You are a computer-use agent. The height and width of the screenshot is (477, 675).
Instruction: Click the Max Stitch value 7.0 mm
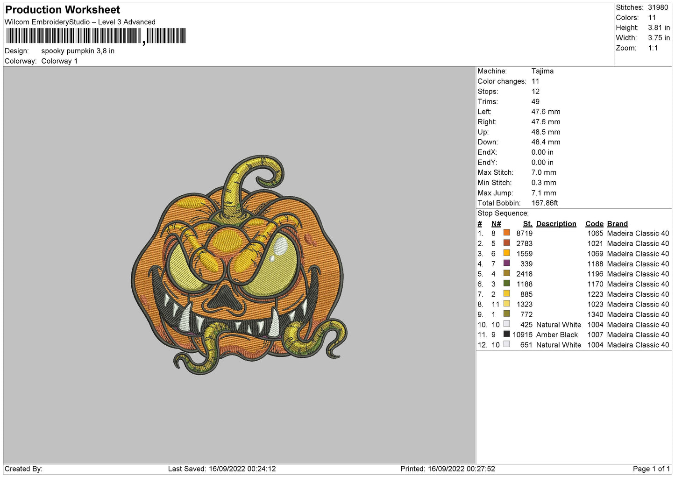point(544,172)
